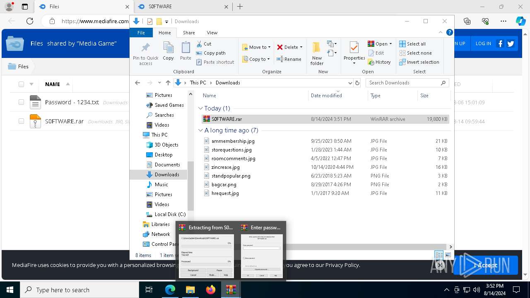Switch to the S0FTWARE browser tab

183,7
